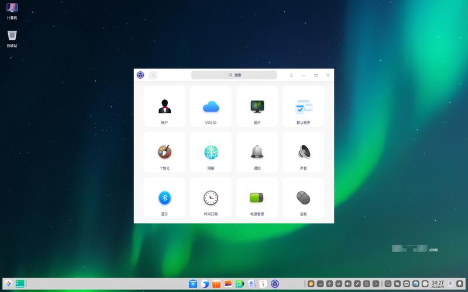468x292 pixels.
Task: Open the search magnifier in tray
Action: pyautogui.click(x=388, y=284)
